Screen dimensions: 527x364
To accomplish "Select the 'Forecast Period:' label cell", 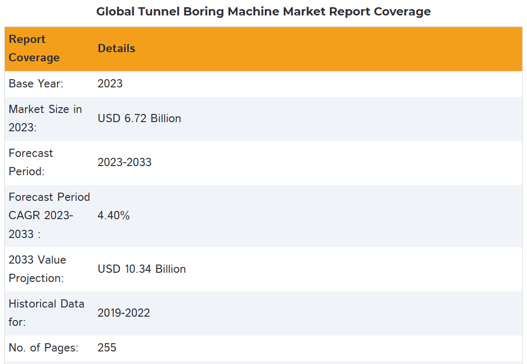I will 31,162.
